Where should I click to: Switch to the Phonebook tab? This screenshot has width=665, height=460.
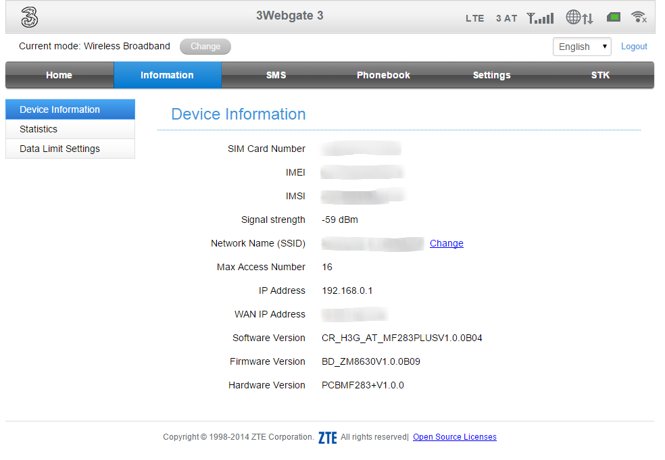383,75
